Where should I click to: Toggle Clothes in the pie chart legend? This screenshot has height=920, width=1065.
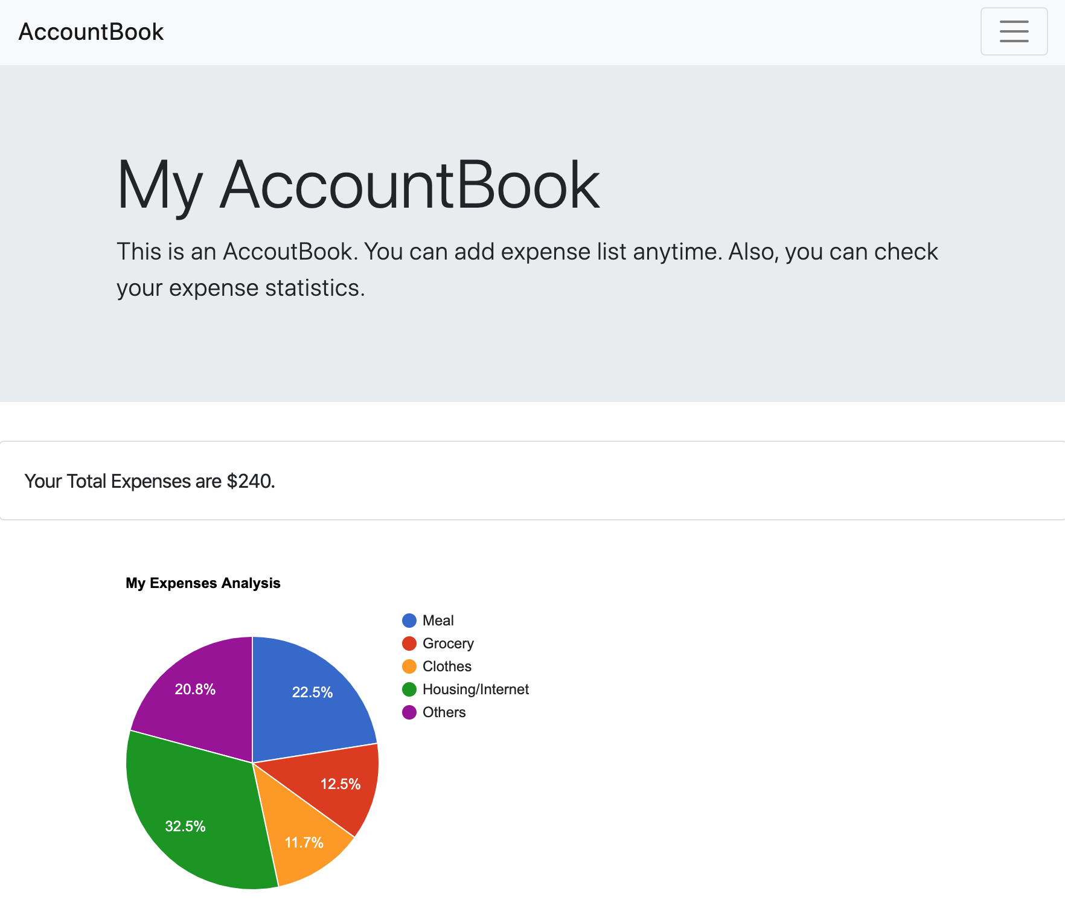[x=446, y=666]
